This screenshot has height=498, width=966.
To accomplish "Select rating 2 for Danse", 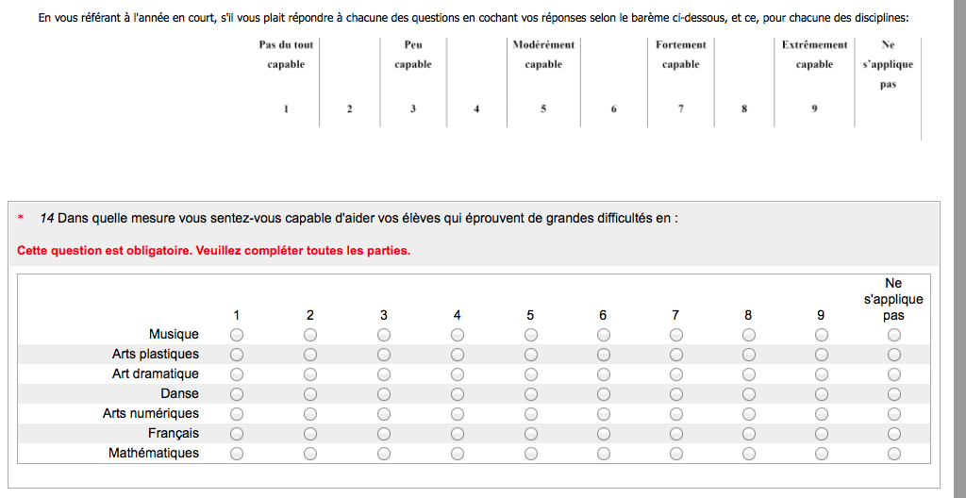I will pyautogui.click(x=310, y=394).
